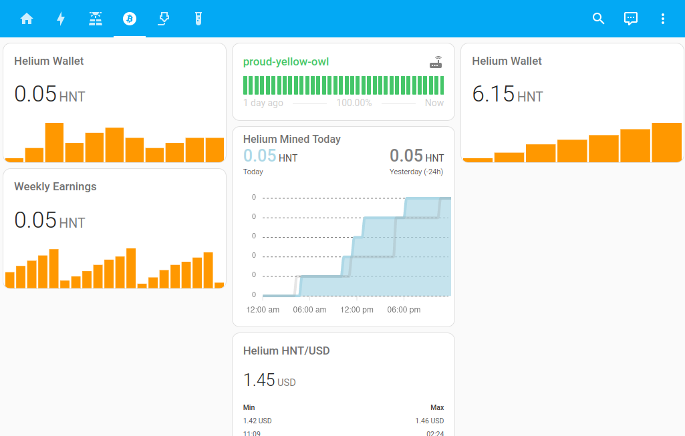This screenshot has width=685, height=436.
Task: Click the Weekly Earnings bar chart
Action: click(x=114, y=268)
